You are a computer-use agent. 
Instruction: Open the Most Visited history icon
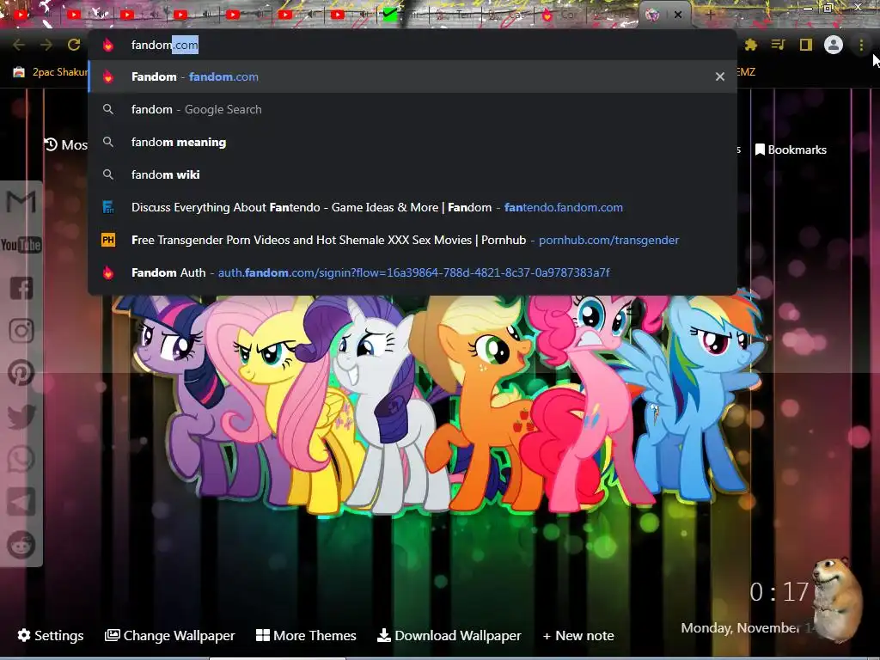click(x=51, y=144)
